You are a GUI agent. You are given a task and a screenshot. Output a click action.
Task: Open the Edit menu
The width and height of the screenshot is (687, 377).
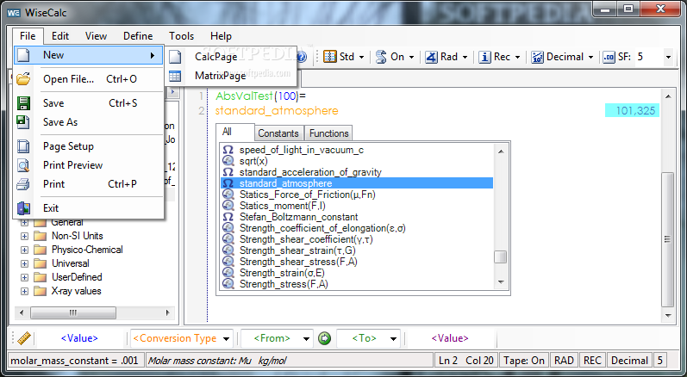[x=60, y=36]
